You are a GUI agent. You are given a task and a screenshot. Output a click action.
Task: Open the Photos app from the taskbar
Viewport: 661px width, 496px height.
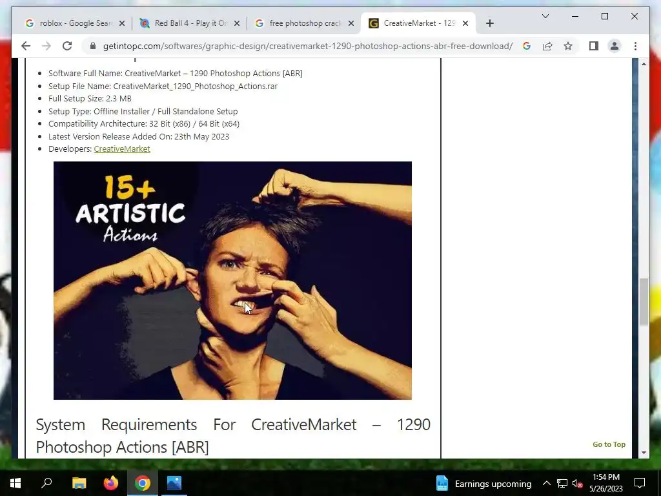[174, 483]
